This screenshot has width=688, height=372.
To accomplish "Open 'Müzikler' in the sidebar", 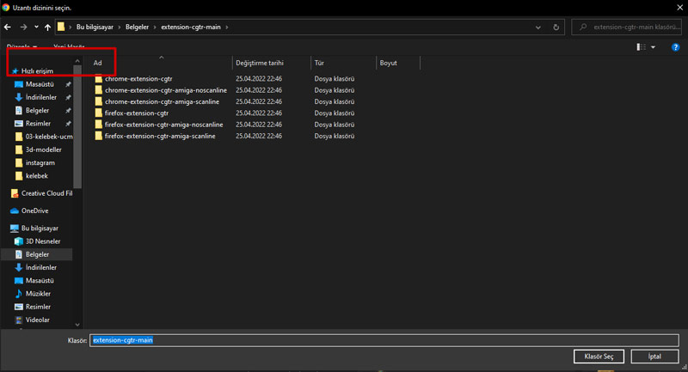I will pos(38,294).
